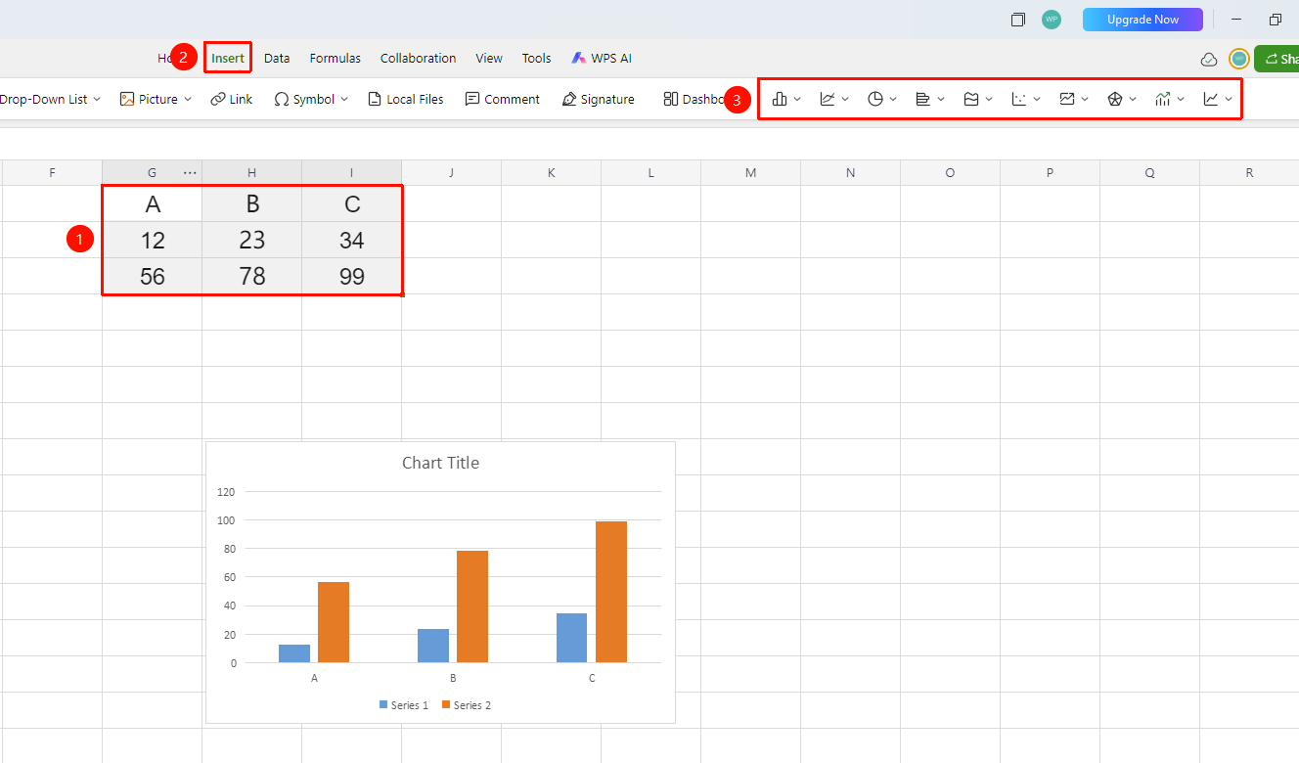Open the WPS AI assistant tab
This screenshot has width=1299, height=763.
point(602,59)
